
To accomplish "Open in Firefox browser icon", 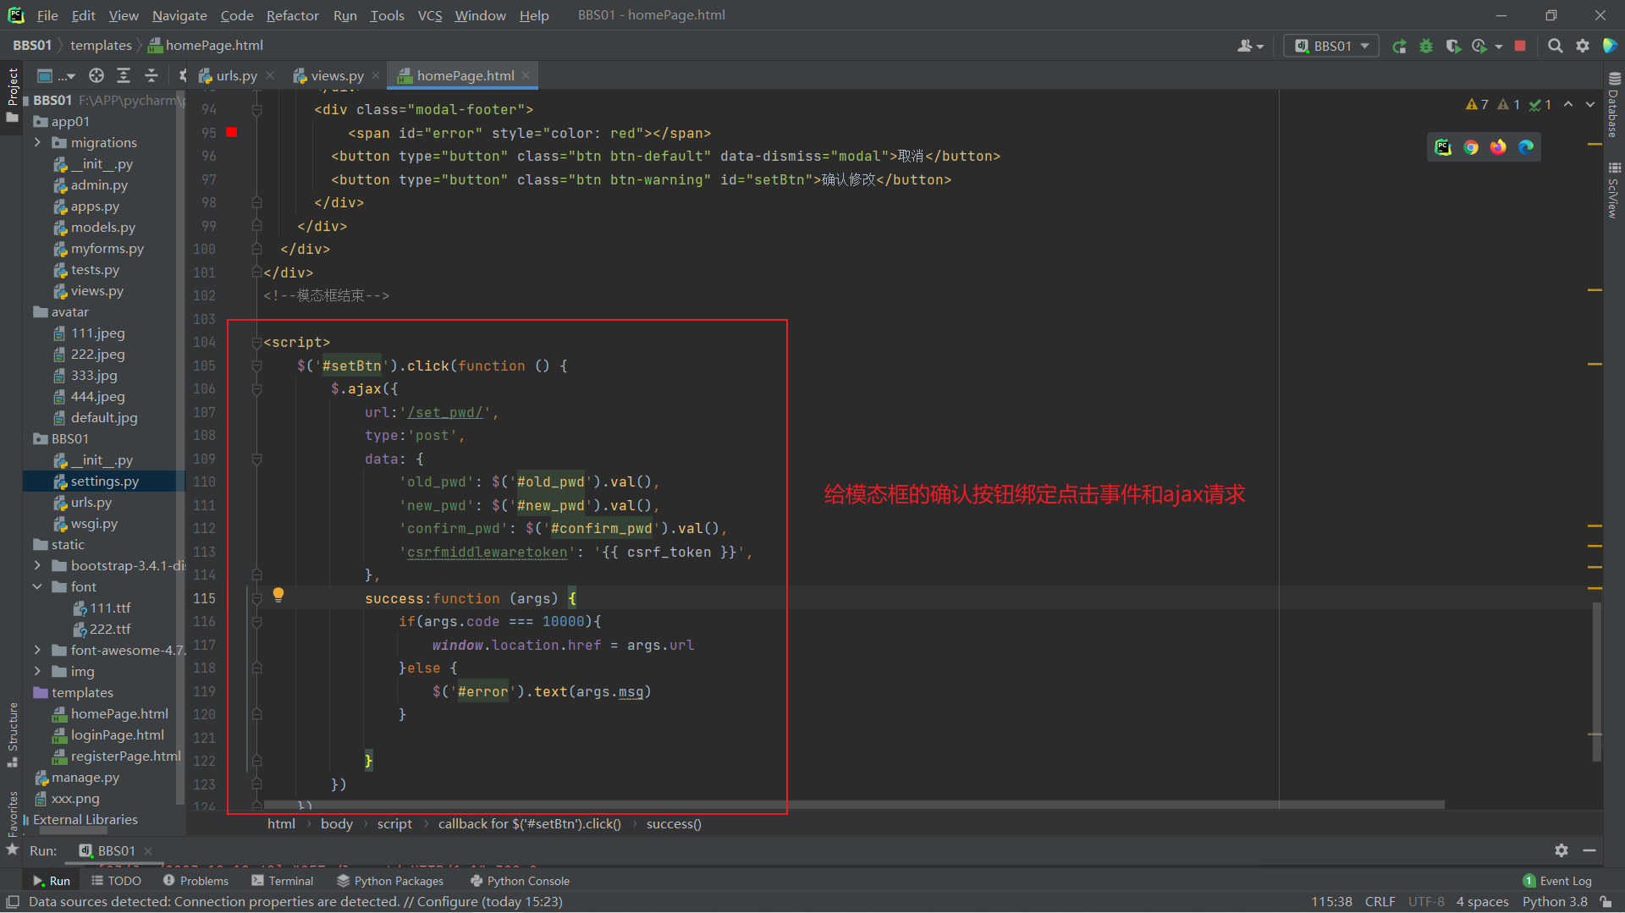I will point(1498,147).
